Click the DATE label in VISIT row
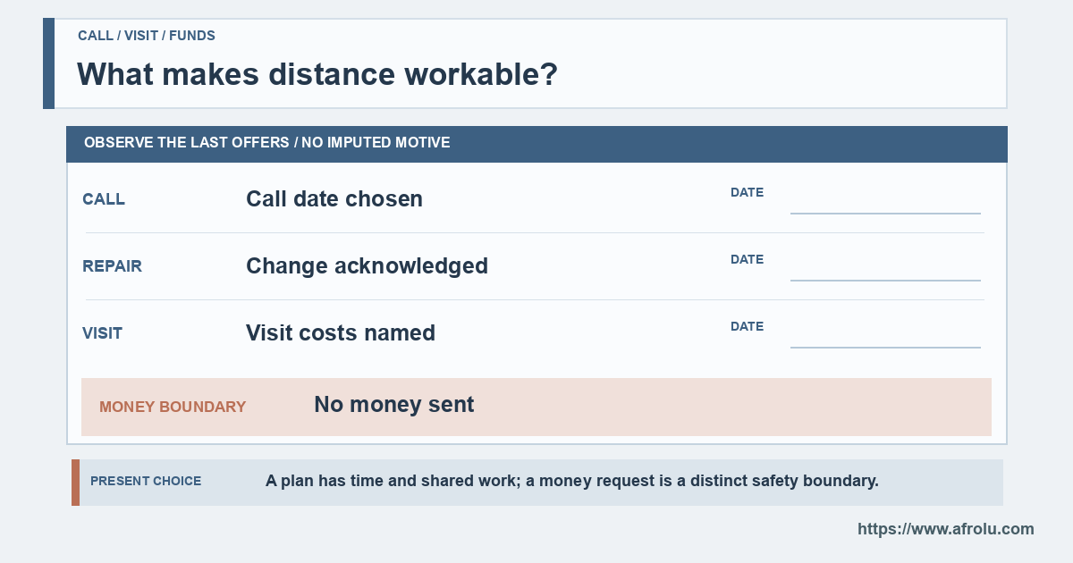The width and height of the screenshot is (1073, 563). (x=747, y=326)
